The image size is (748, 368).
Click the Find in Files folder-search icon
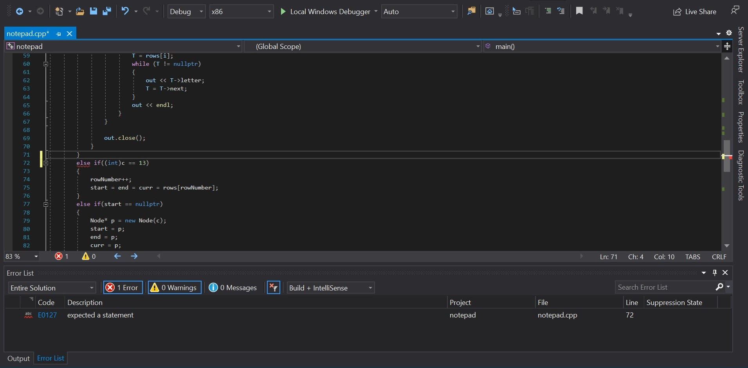(471, 11)
